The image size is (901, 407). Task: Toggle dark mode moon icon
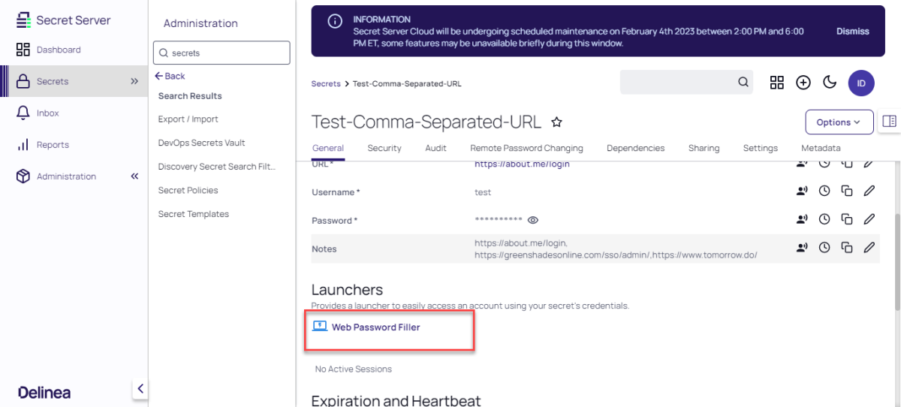(830, 83)
